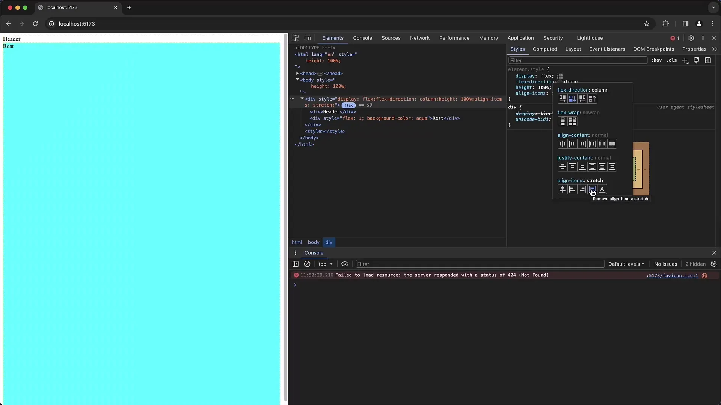Select body in breadcrumb trail
Viewport: 721px width, 405px height.
click(314, 242)
